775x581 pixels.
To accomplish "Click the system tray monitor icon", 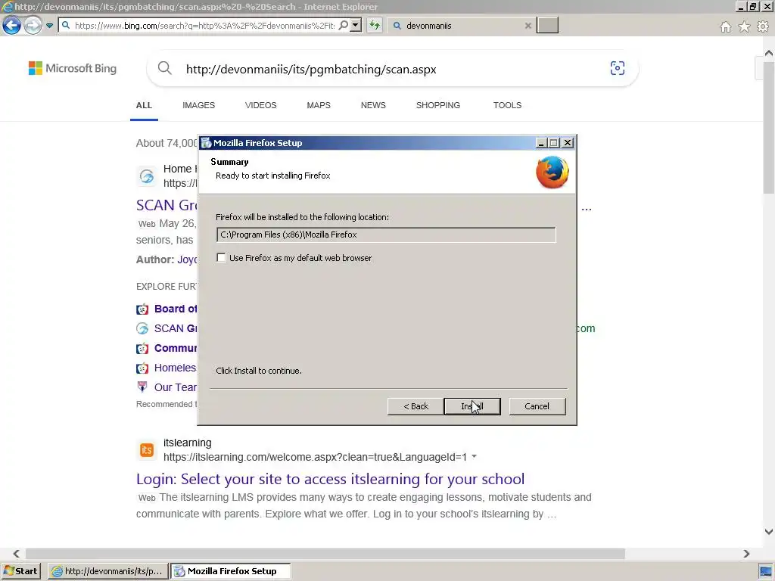I will point(766,572).
